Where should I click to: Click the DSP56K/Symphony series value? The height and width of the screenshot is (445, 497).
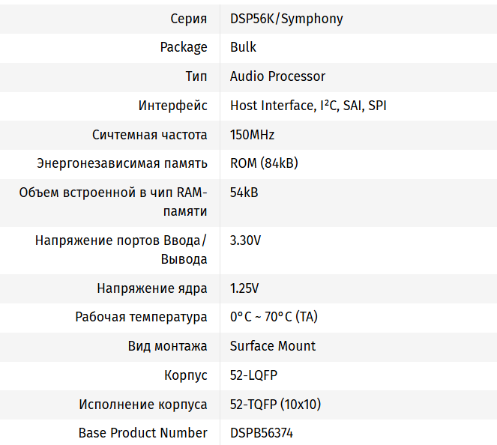click(286, 19)
